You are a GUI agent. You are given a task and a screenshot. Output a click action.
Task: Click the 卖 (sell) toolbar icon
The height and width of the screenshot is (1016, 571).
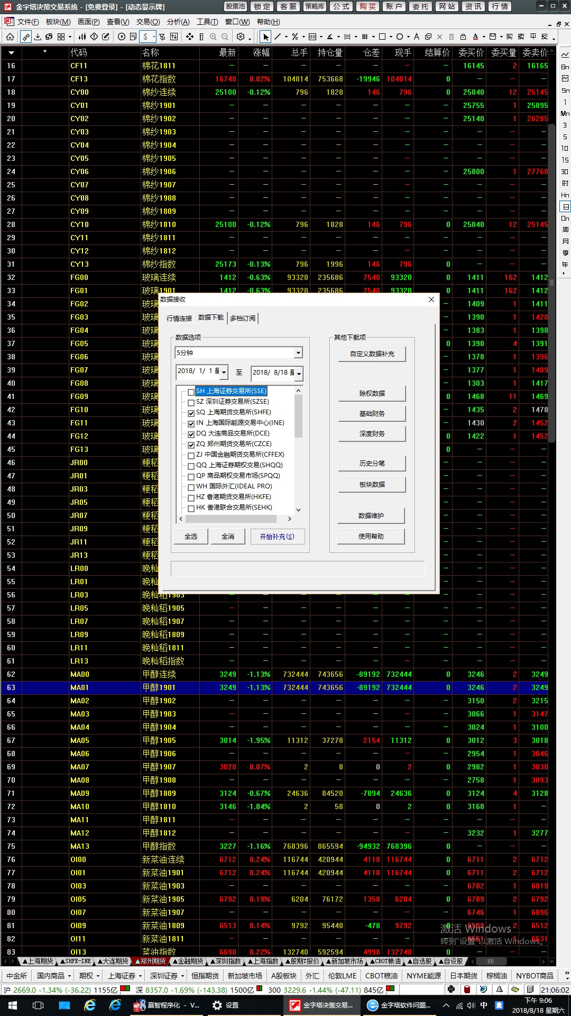point(521,37)
